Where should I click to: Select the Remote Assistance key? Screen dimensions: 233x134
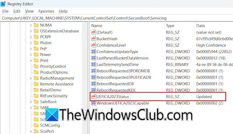point(57,84)
